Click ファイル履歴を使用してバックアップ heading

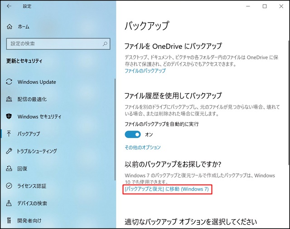[x=173, y=95]
